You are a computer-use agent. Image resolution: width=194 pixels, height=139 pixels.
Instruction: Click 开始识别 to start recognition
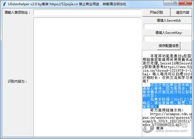[x=156, y=12]
